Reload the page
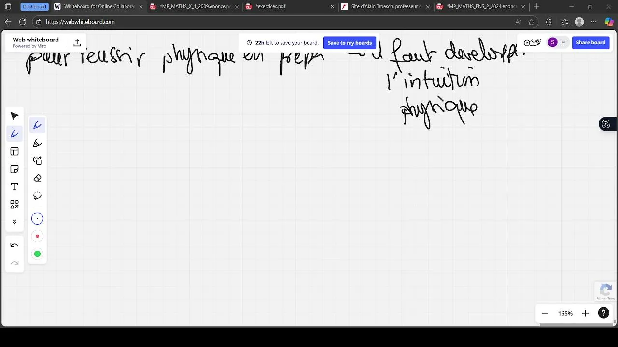 (22, 22)
